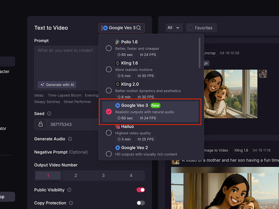
Task: Click the search magnifier in model selector
Action: click(138, 28)
